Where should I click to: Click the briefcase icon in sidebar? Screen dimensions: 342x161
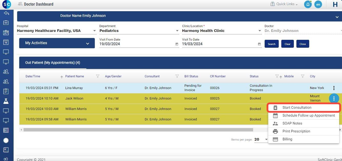(x=6, y=23)
